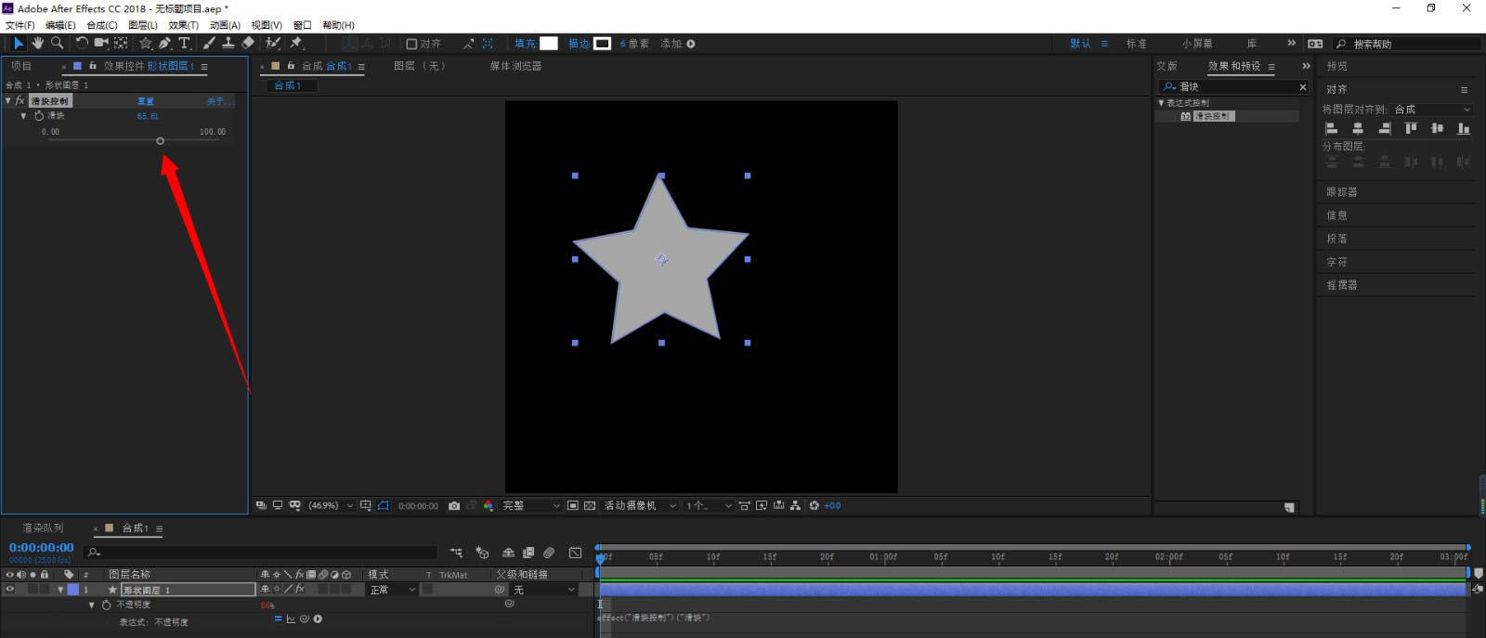Select the Hand tool
Screen dimensions: 1486x638
point(37,43)
